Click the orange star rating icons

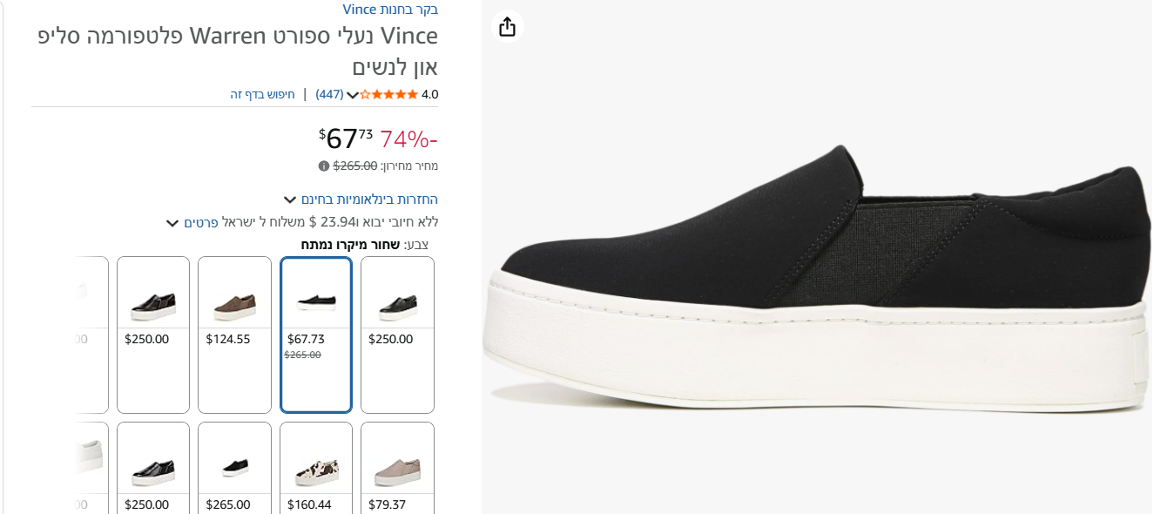[x=389, y=94]
